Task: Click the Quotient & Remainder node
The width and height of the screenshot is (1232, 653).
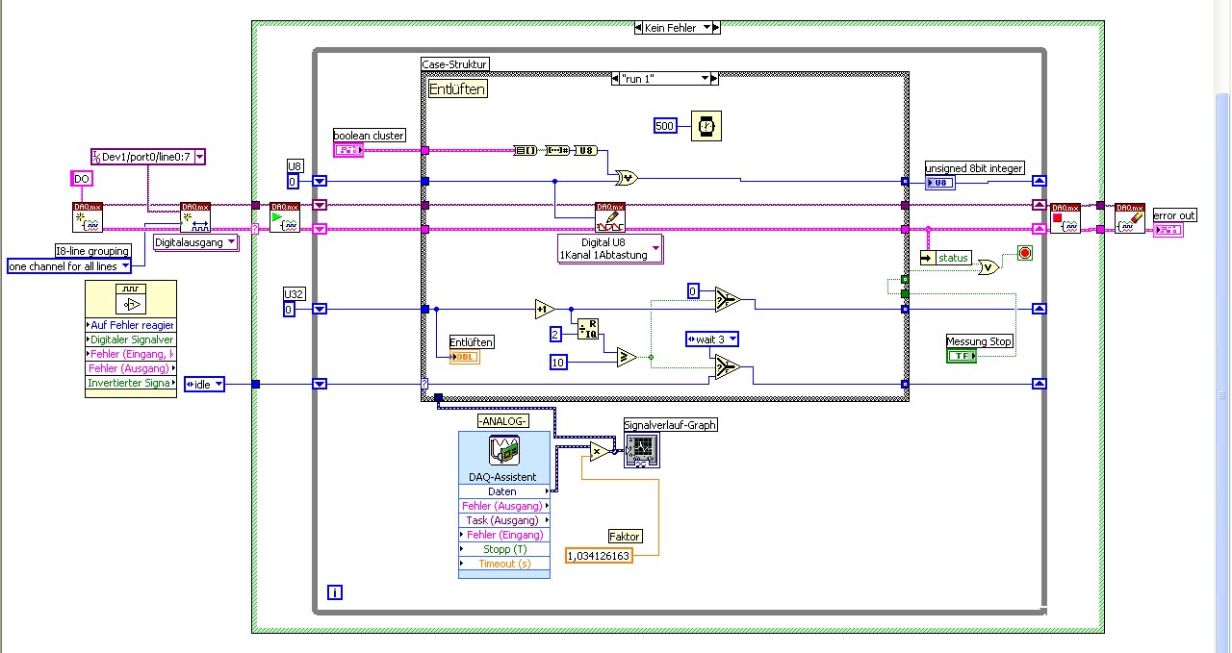Action: pos(586,328)
